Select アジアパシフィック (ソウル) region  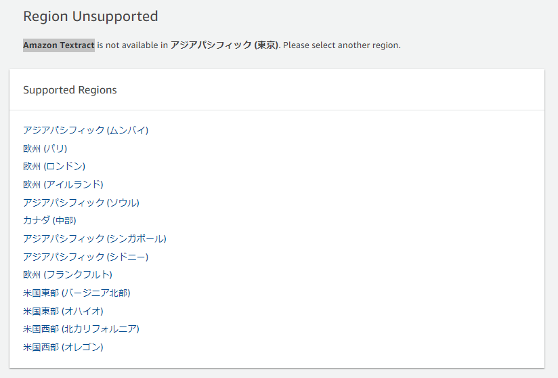pyautogui.click(x=81, y=203)
